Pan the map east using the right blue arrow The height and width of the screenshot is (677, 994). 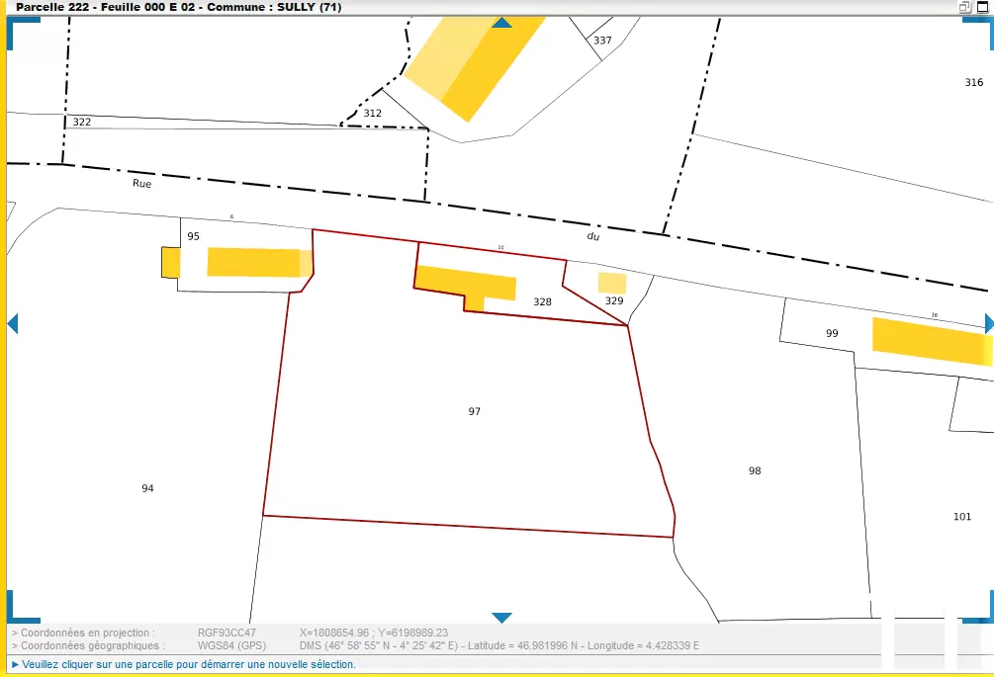(987, 321)
